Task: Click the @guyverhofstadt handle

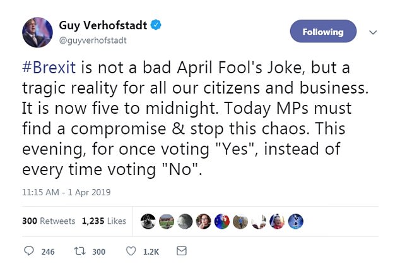Action: [92, 39]
